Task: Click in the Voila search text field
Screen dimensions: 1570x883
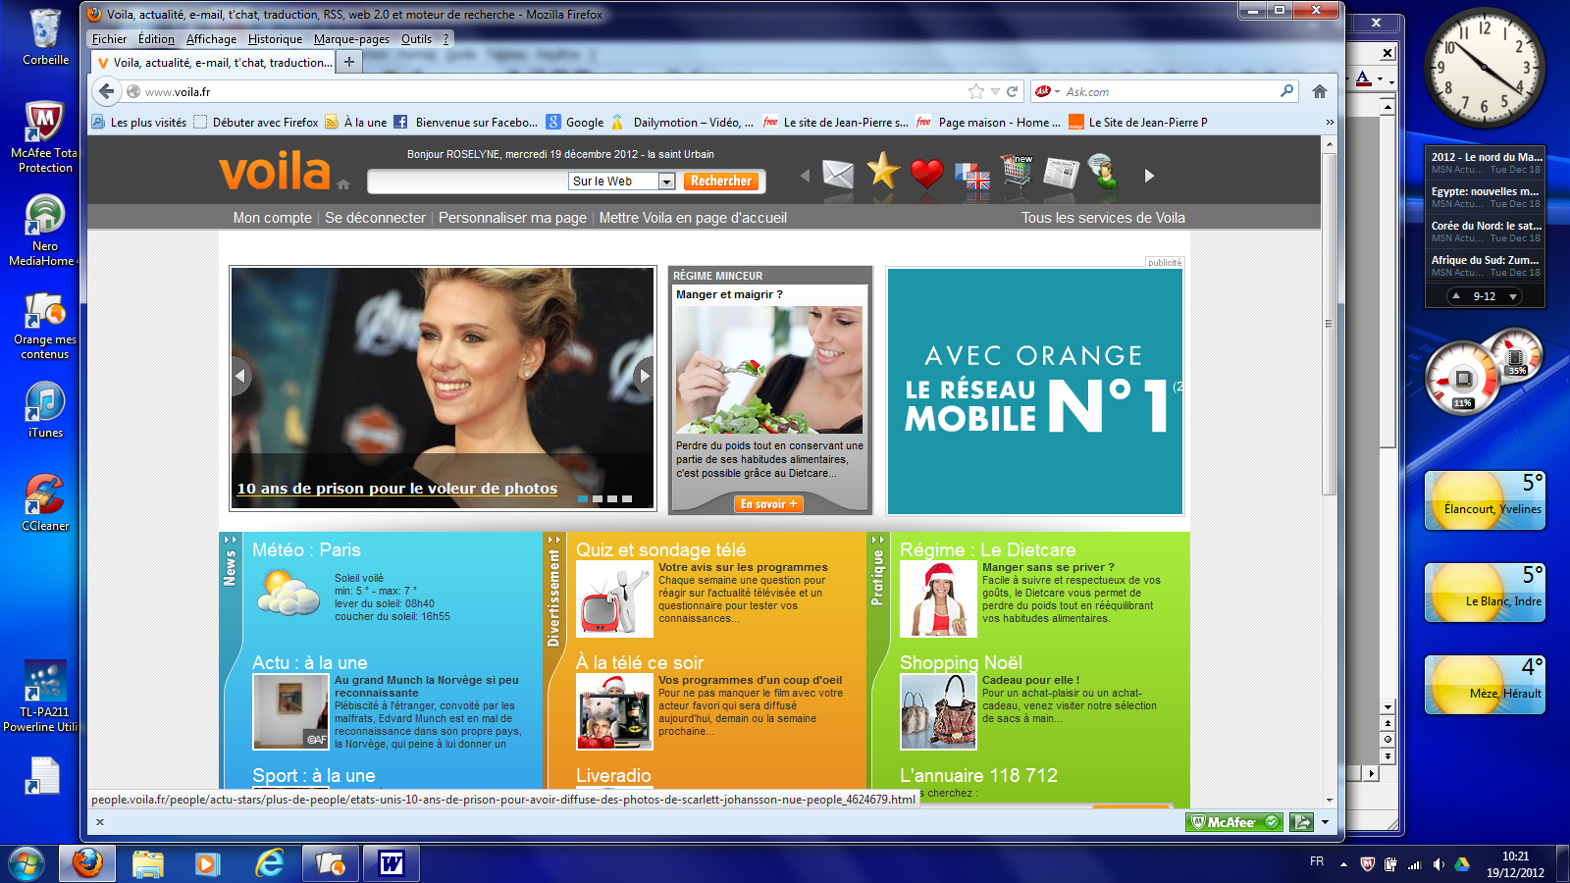Action: click(468, 182)
